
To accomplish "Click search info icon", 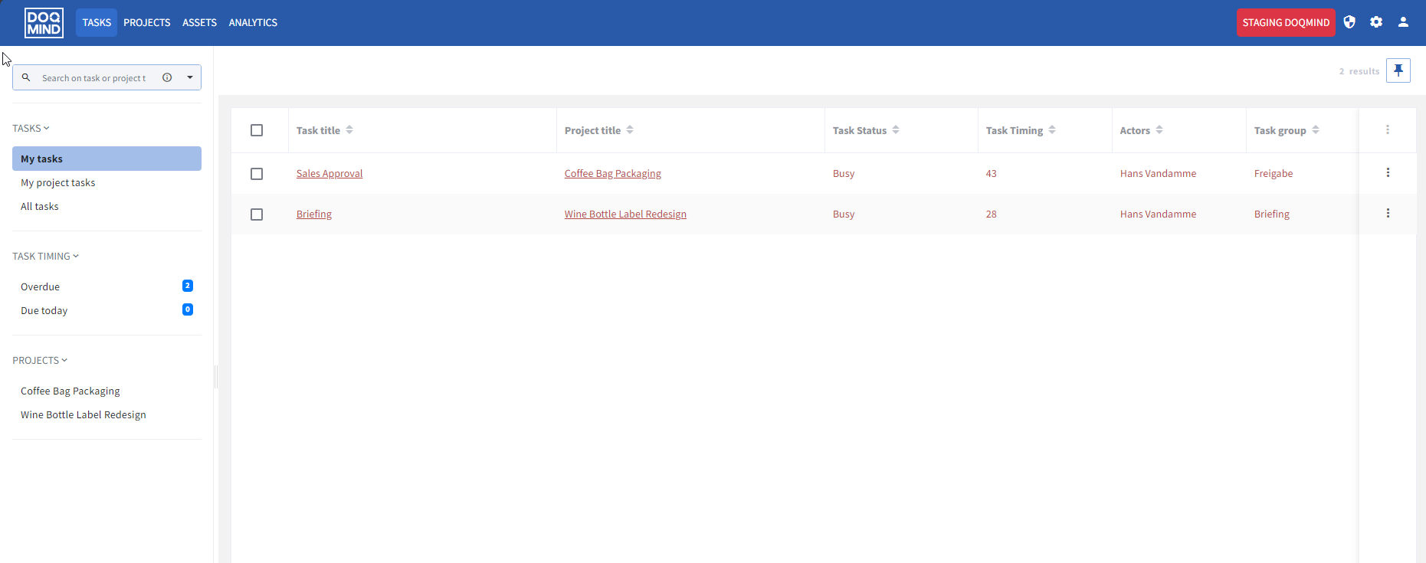I will coord(167,77).
